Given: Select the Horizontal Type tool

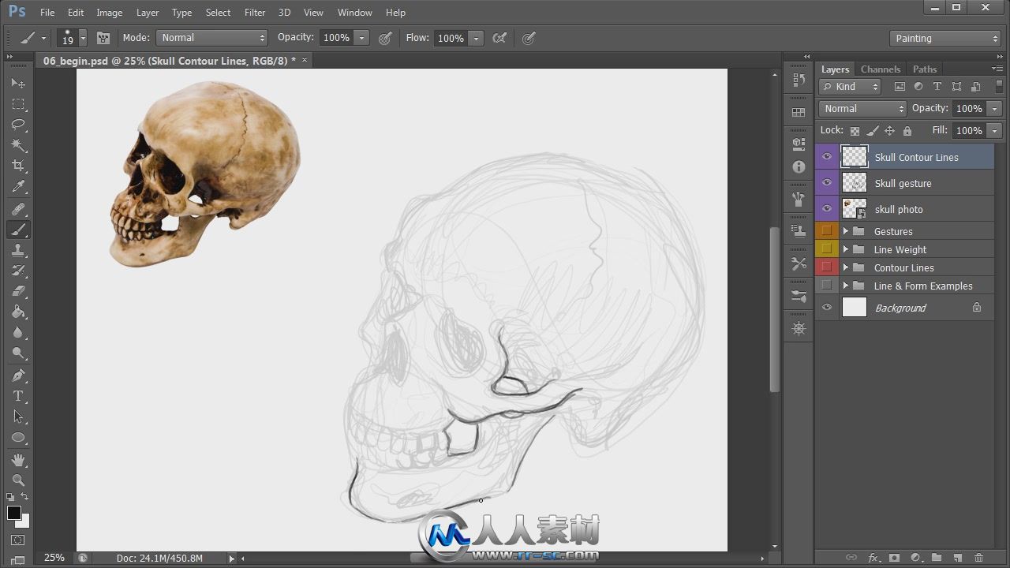Looking at the screenshot, I should (18, 396).
